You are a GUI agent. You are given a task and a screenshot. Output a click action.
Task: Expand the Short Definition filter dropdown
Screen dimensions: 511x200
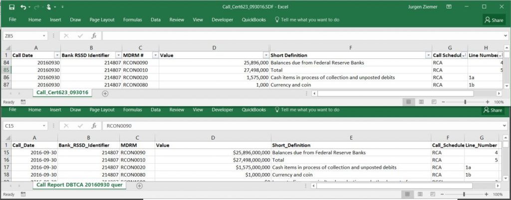(x=428, y=55)
